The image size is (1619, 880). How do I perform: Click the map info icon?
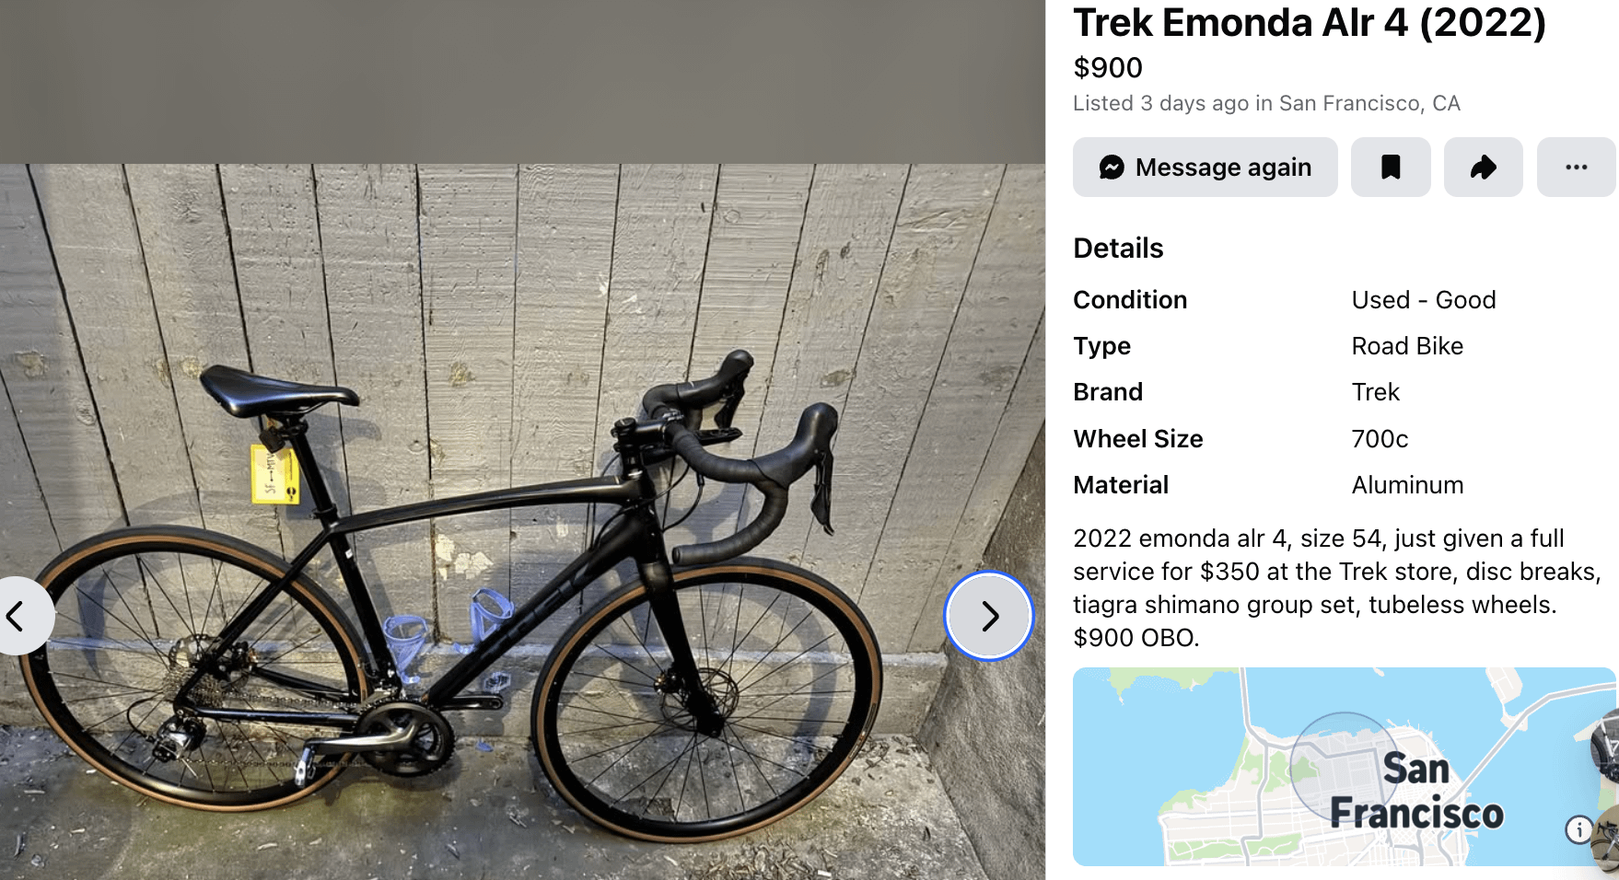[x=1578, y=829]
